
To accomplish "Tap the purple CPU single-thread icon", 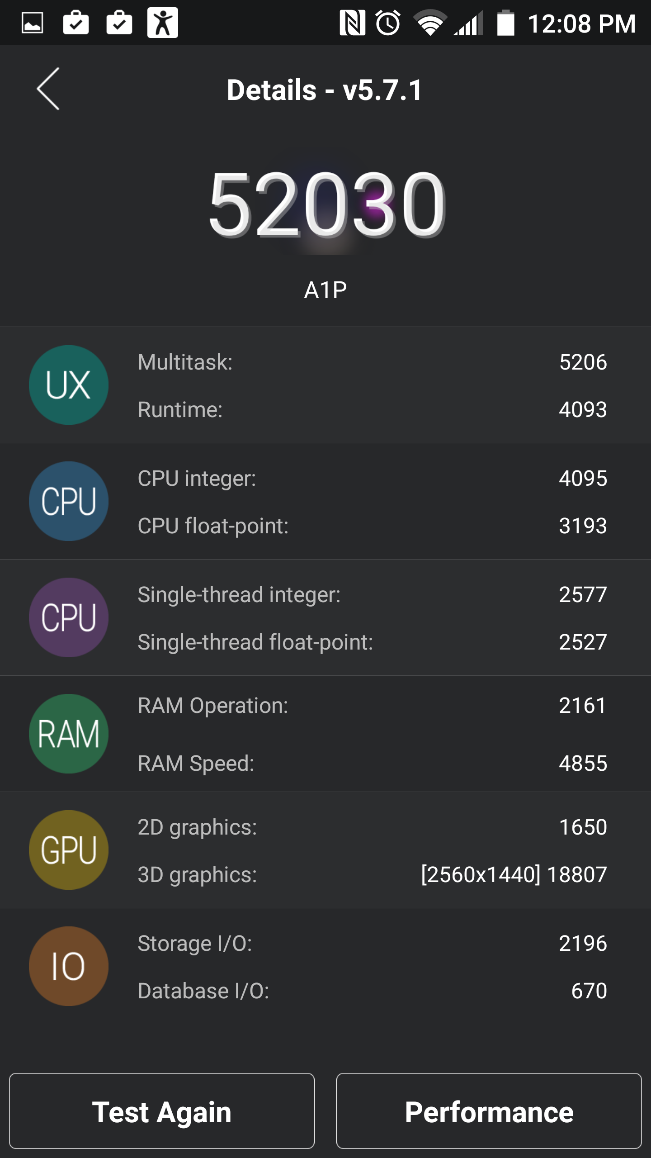I will (69, 617).
